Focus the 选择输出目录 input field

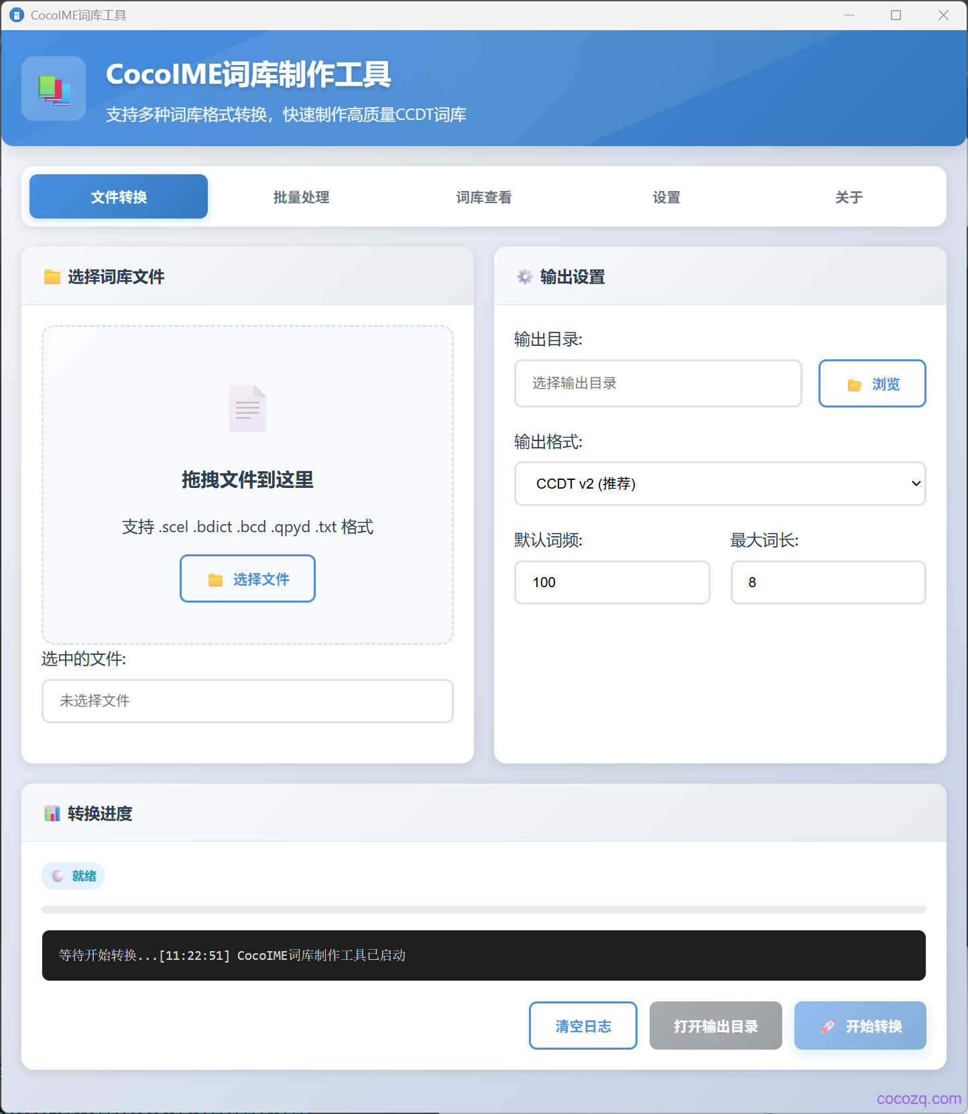click(658, 383)
